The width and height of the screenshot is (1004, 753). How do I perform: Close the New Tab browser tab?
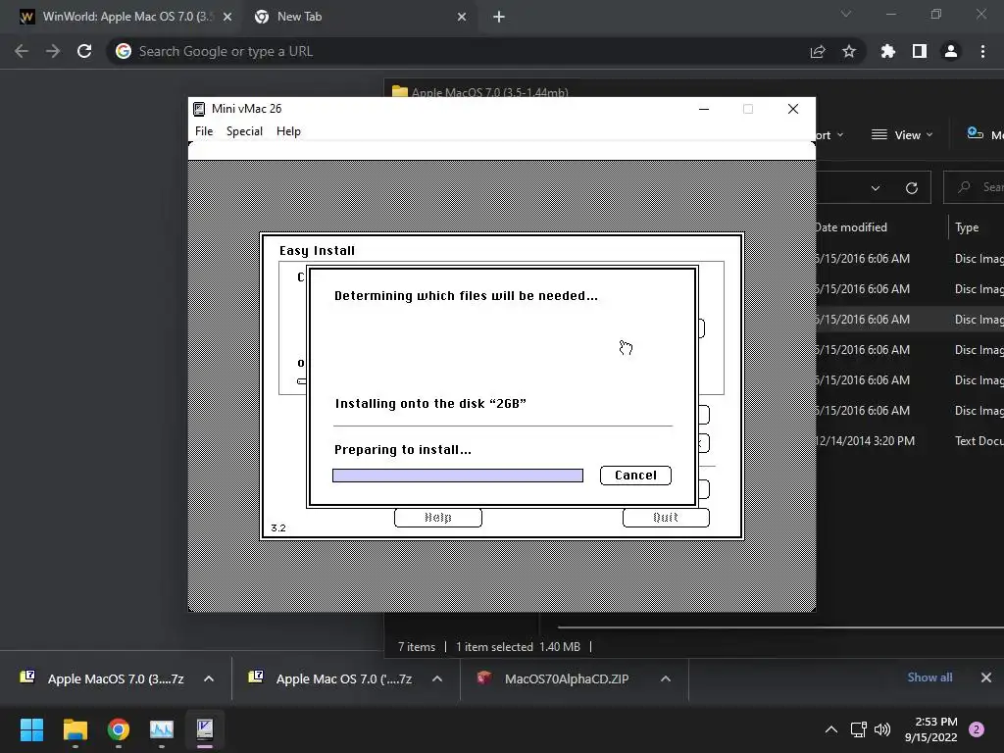click(x=462, y=18)
